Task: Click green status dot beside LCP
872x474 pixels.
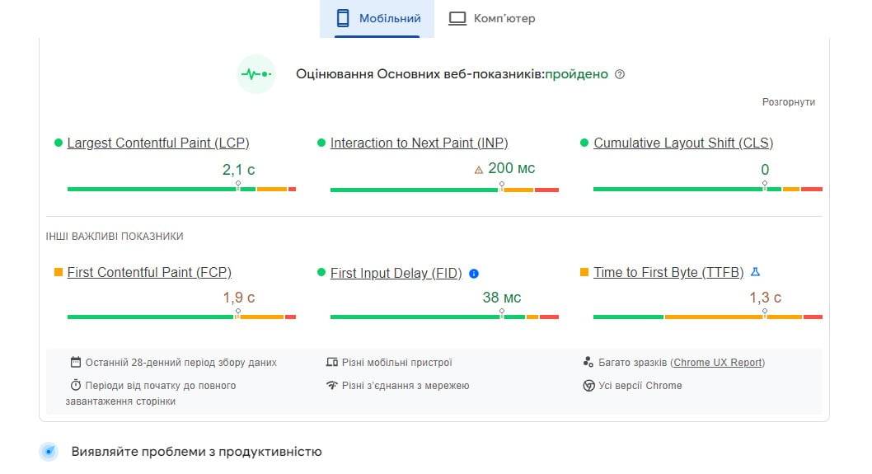Action: 59,143
